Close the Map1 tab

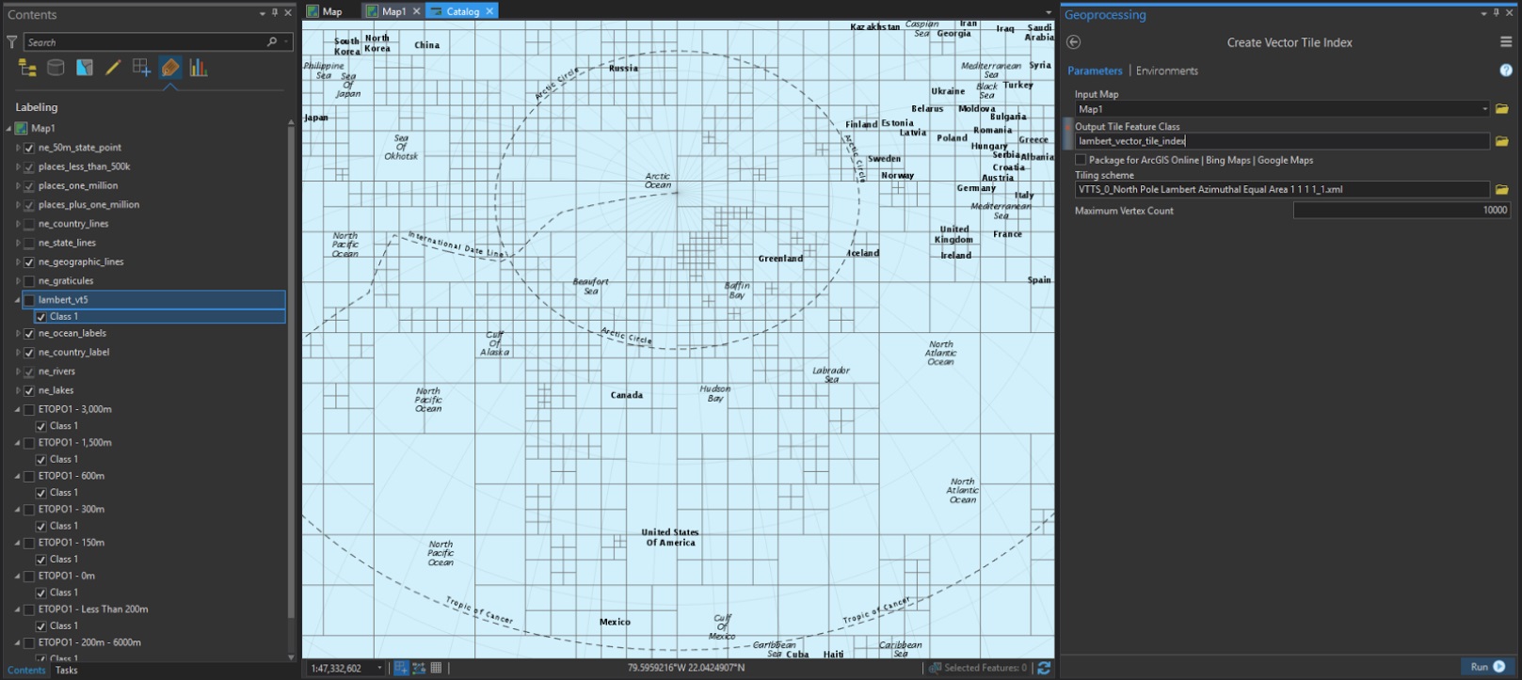[x=416, y=11]
